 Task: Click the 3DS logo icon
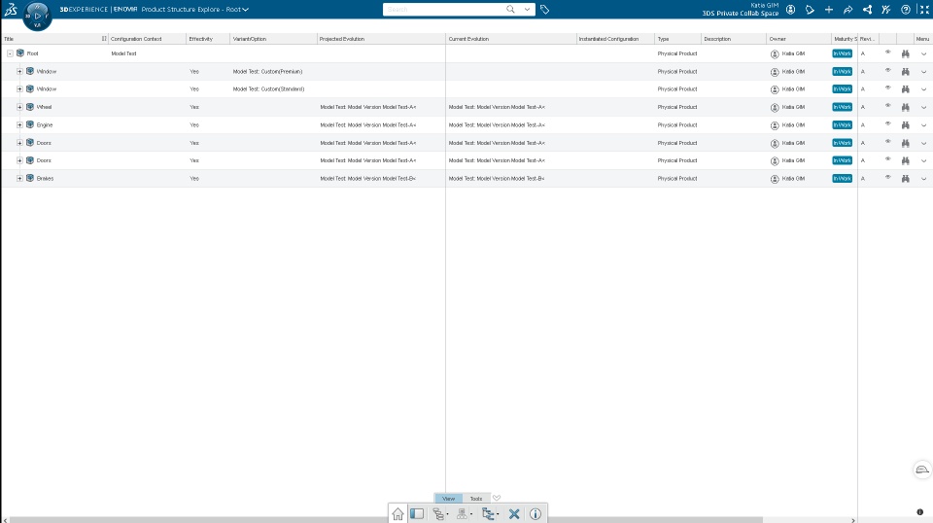tap(11, 9)
